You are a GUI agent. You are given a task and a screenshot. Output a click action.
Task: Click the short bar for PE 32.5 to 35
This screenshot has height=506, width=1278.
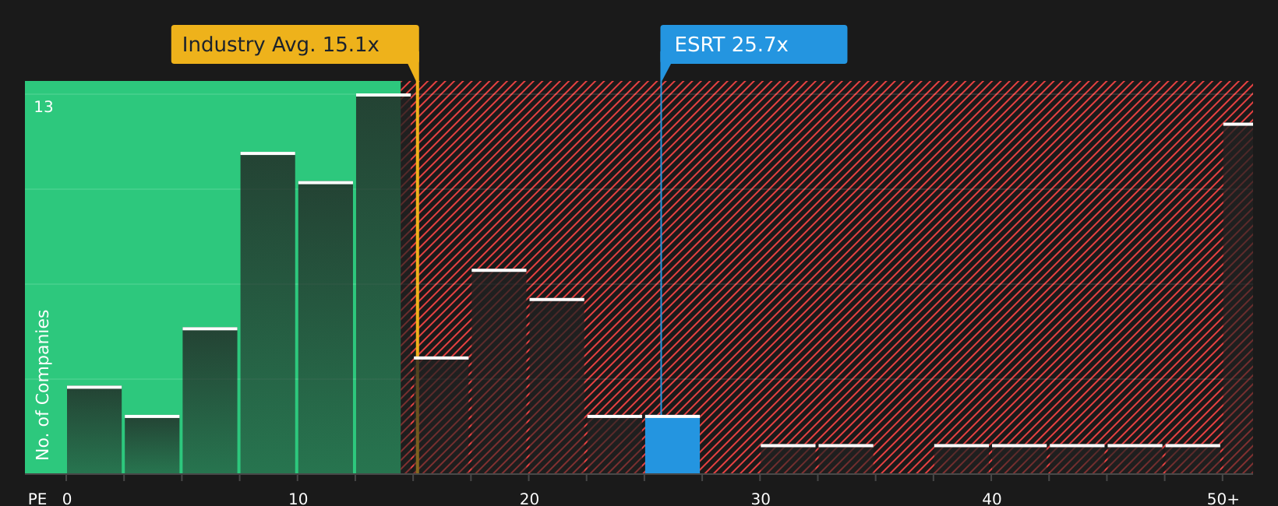[x=846, y=459]
